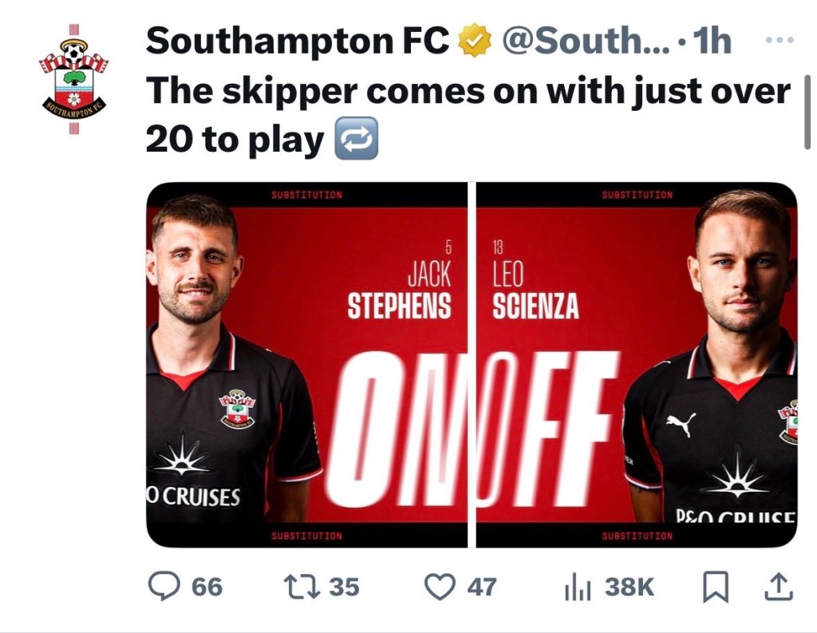Open view analytics bar chart icon
The image size is (817, 633).
click(577, 588)
